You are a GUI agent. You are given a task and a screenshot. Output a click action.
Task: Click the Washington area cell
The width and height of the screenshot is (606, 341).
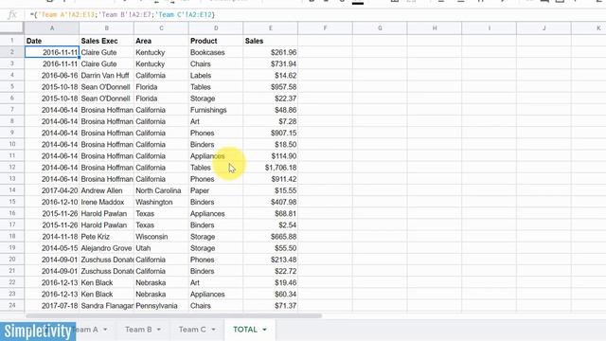[161, 202]
